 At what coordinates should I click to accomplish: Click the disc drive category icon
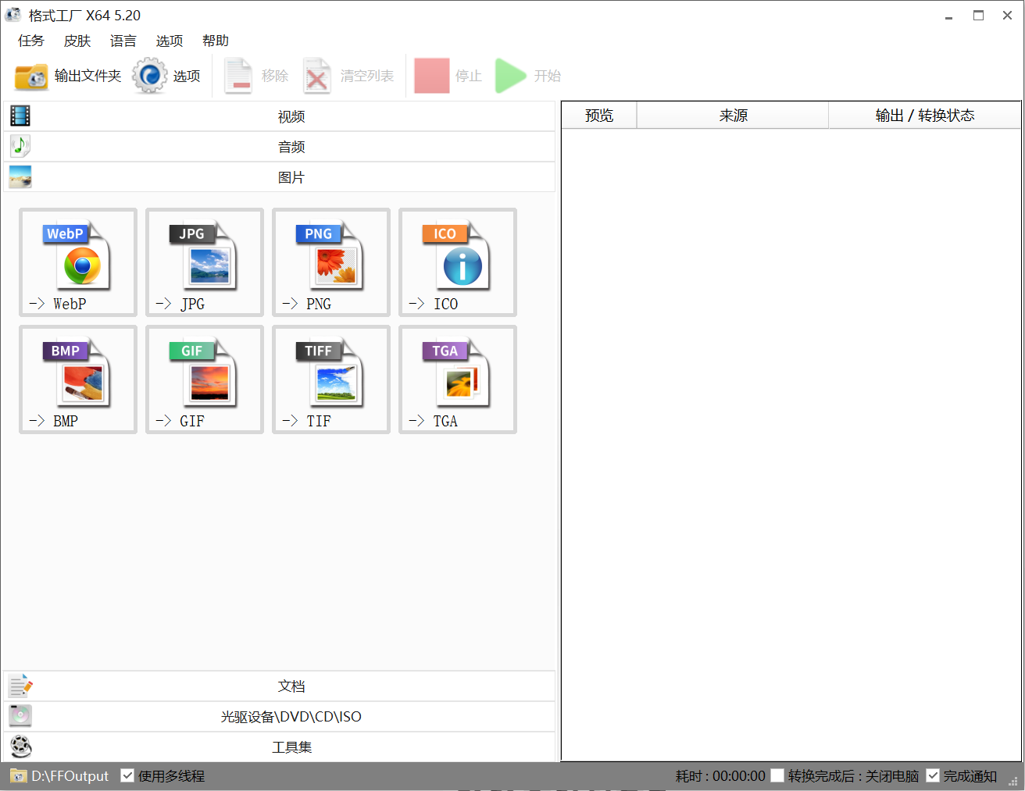click(x=20, y=716)
